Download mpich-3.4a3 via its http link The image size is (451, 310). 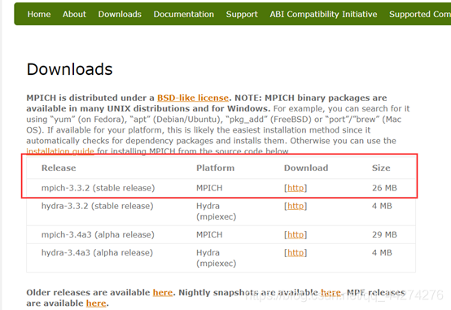tap(296, 234)
